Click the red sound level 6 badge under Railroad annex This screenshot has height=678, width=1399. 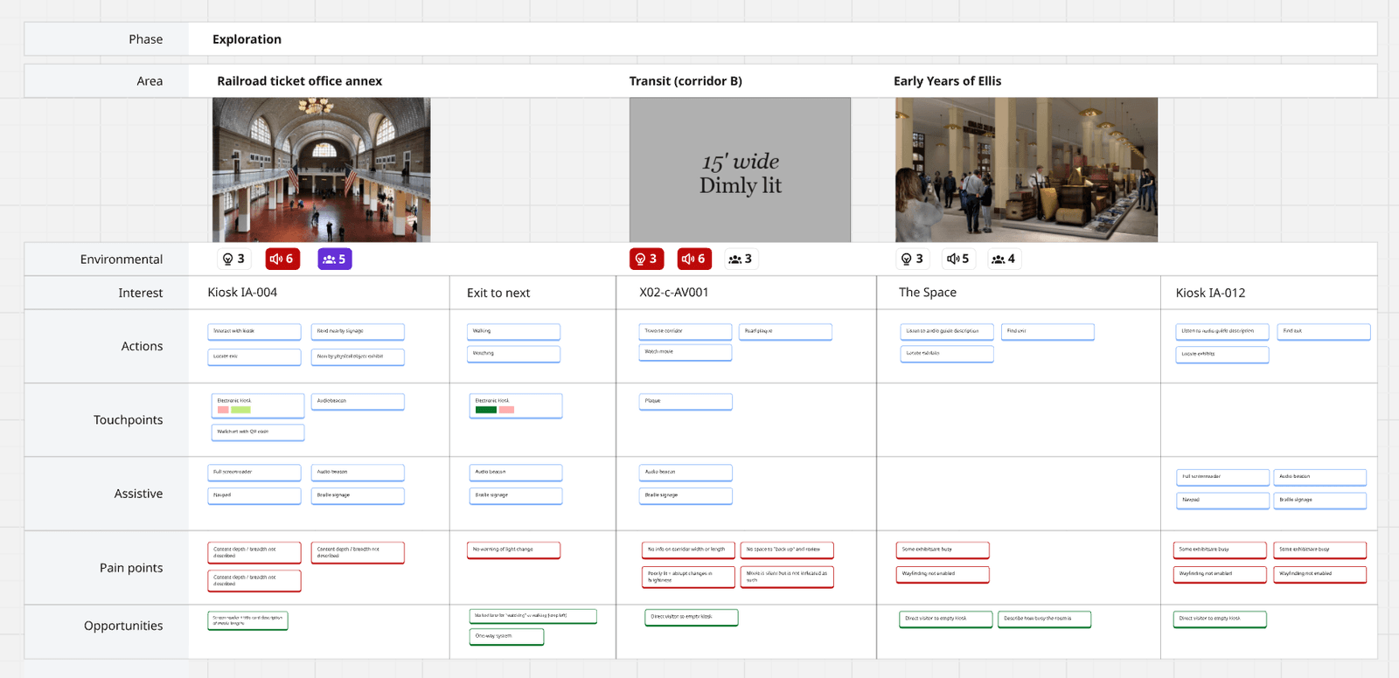[282, 259]
